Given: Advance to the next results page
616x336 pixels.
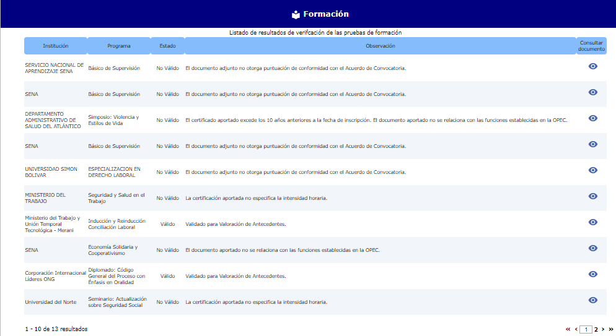Looking at the screenshot, I should [603, 329].
